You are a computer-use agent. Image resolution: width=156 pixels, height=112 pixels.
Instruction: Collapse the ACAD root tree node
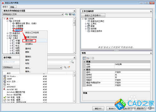coord(4,18)
